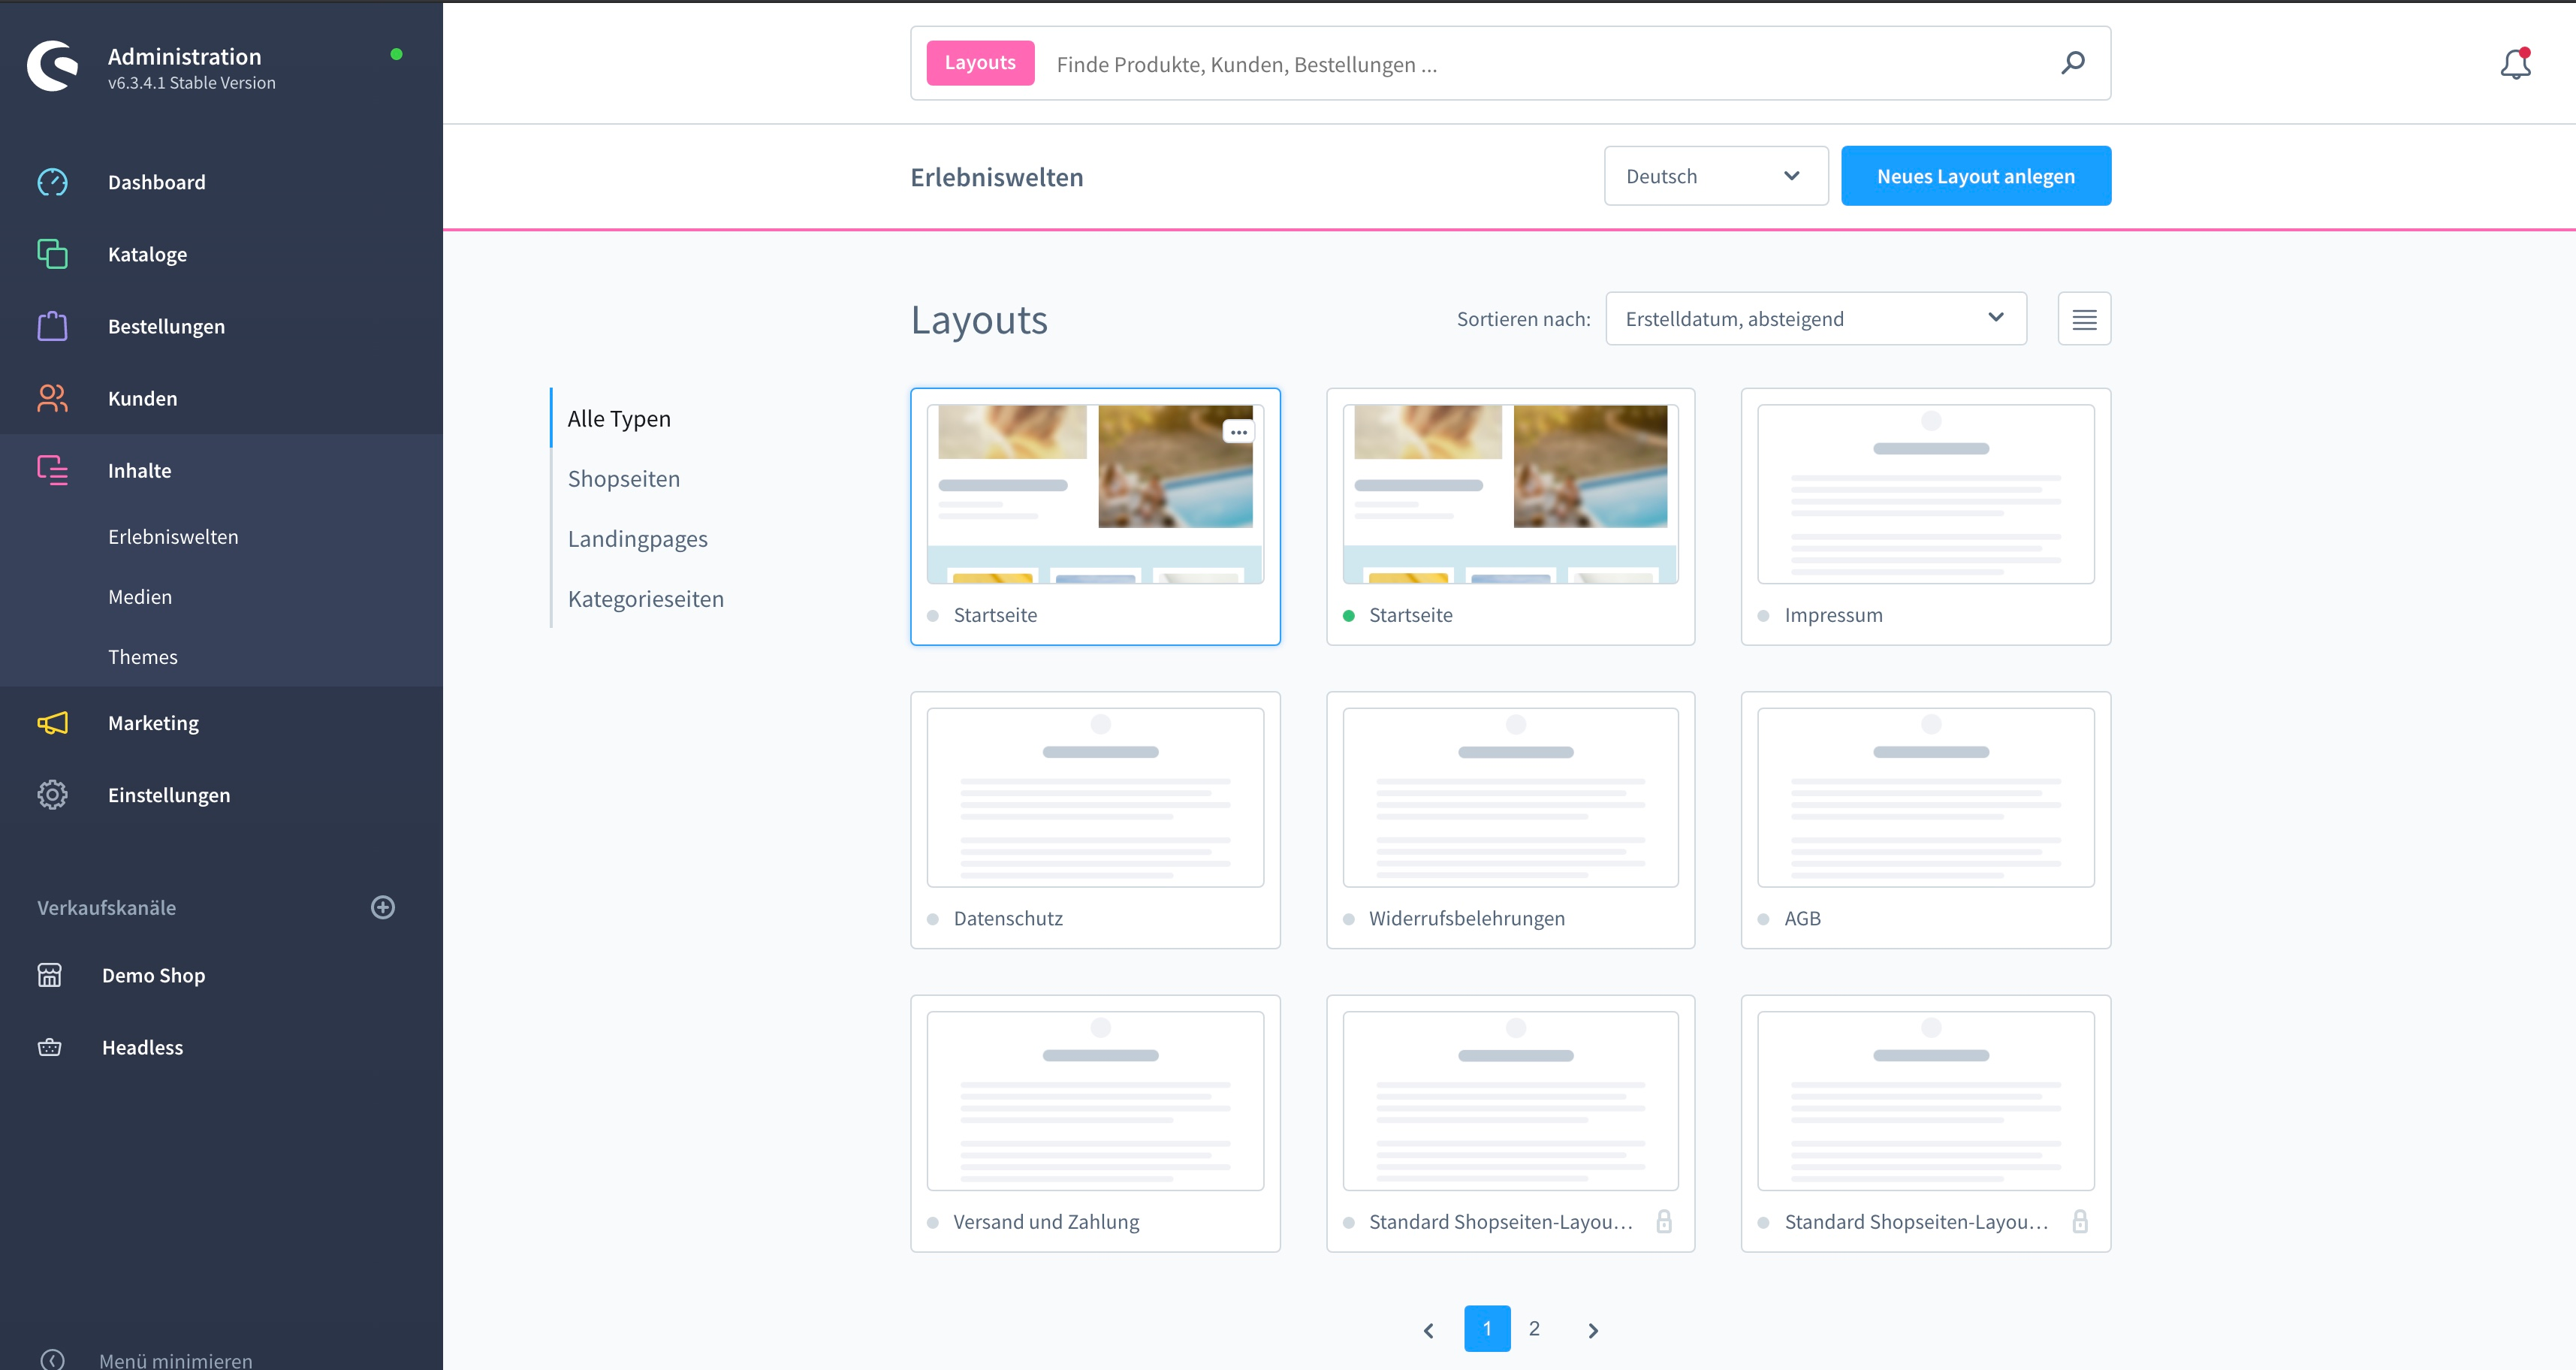Click the search magnifier icon
This screenshot has height=1370, width=2576.
point(2073,63)
